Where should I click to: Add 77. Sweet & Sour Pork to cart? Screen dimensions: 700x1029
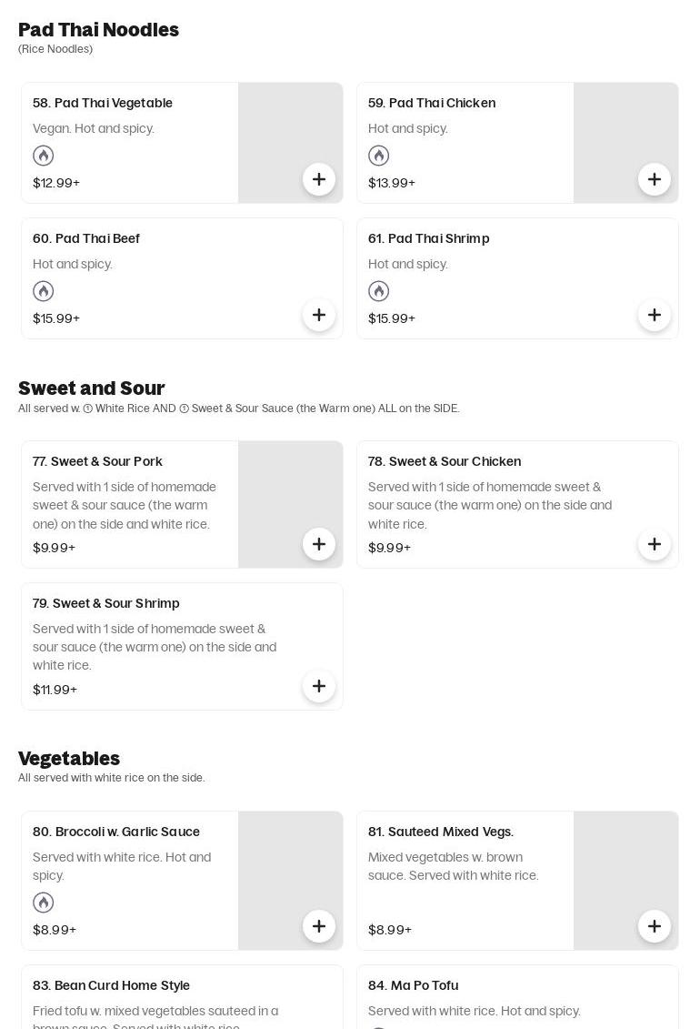pos(319,544)
